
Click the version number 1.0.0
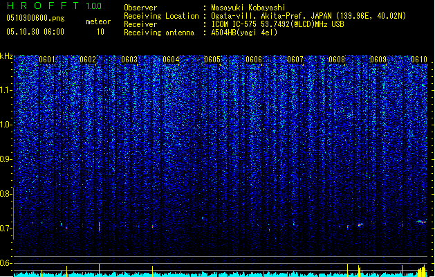point(94,6)
